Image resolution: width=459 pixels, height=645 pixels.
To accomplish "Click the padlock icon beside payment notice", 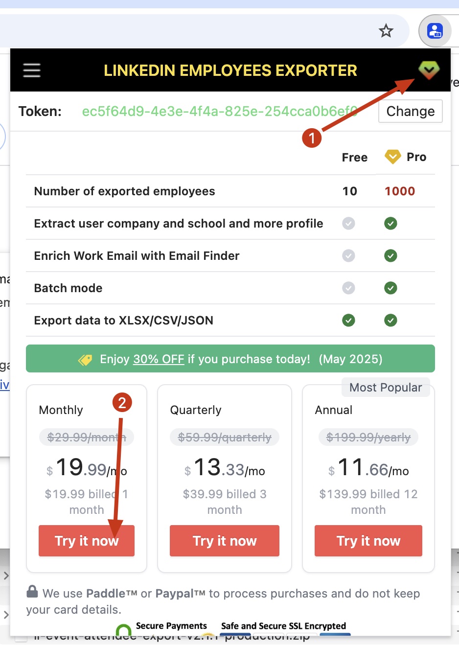I will click(32, 593).
